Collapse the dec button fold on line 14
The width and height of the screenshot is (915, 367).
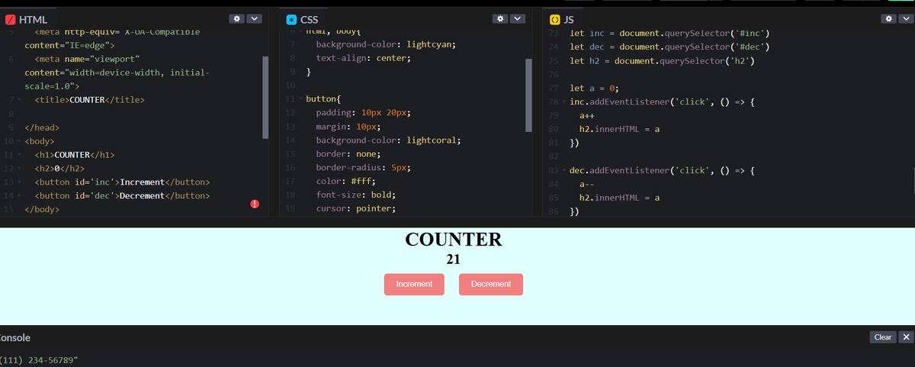[18, 196]
